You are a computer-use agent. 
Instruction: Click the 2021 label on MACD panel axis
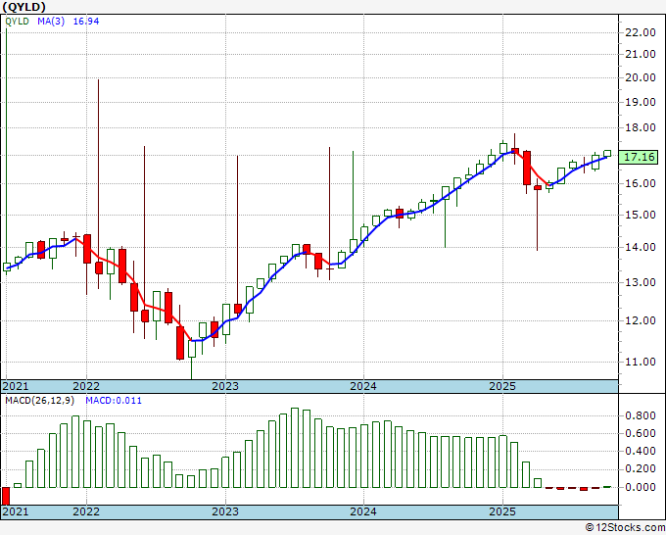(16, 511)
